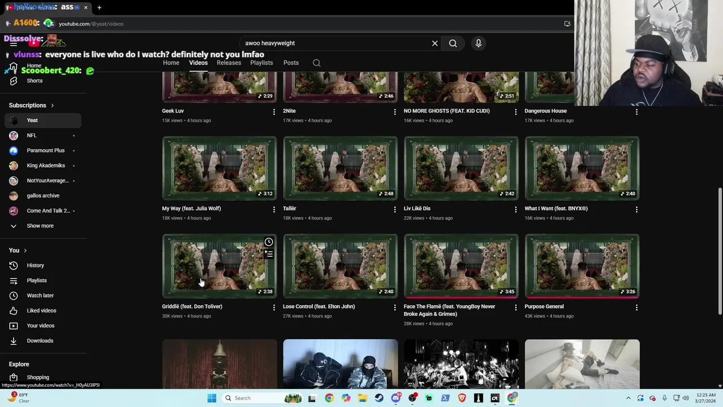This screenshot has width=723, height=407.
Task: Switch to the channel Home tab
Action: [171, 63]
